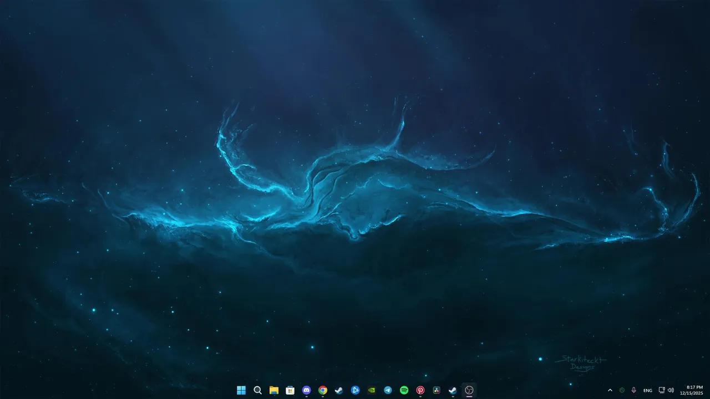Switch to OBS Studio in the taskbar

[x=469, y=390]
